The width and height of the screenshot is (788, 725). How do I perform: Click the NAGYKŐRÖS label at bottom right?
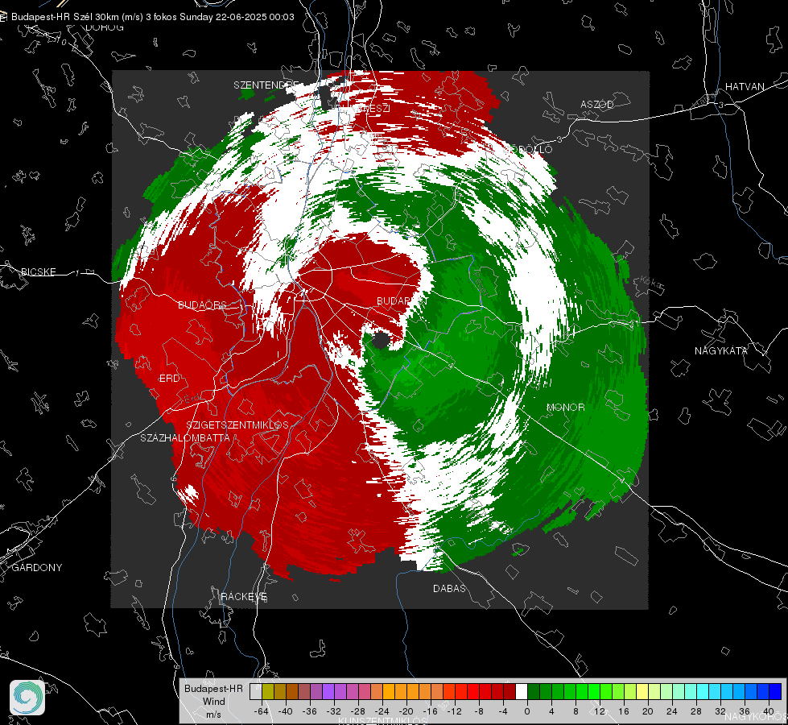tap(757, 716)
